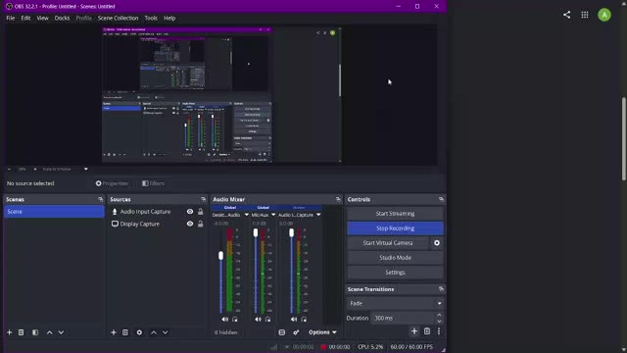Viewport: 627px width, 353px height.
Task: Expand Audio Mixer Options dropdown
Action: coord(322,332)
